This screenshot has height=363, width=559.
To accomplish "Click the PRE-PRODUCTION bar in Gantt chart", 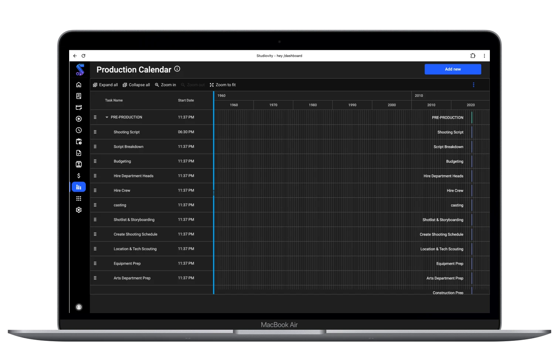I will (472, 118).
